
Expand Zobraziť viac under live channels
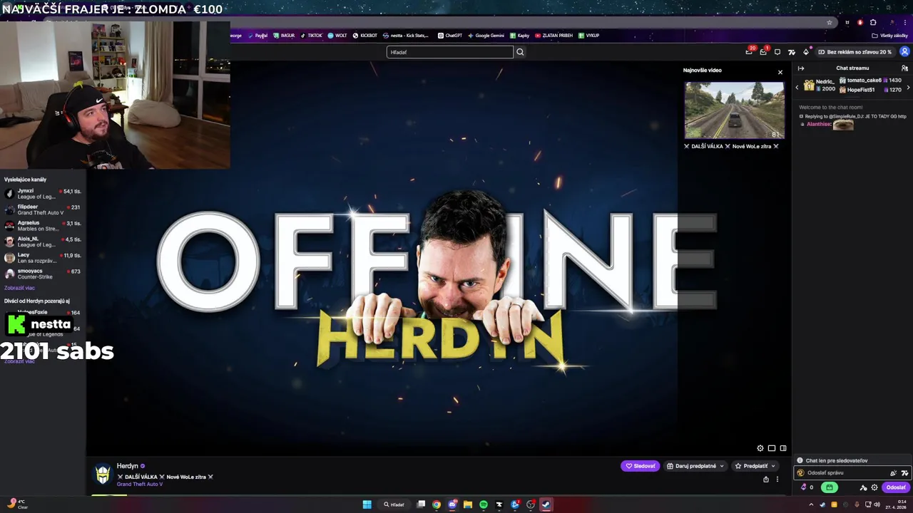[19, 288]
